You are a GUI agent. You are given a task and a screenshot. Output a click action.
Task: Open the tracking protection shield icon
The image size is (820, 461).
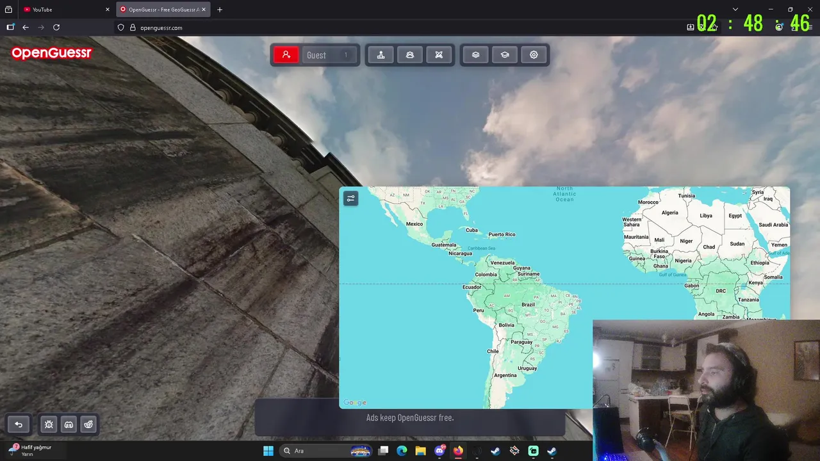point(121,28)
